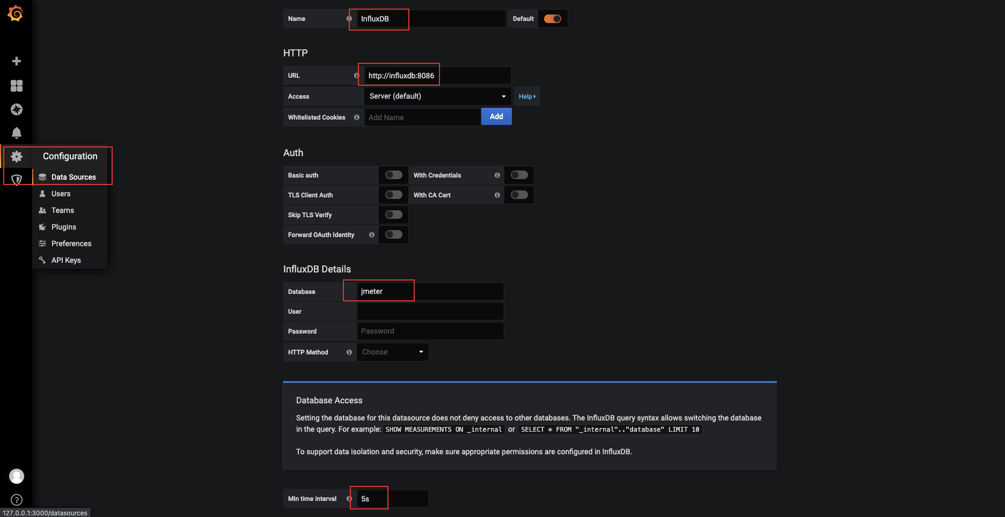Open the HTTP Method Choose dropdown
The height and width of the screenshot is (517, 1005).
[x=393, y=352]
